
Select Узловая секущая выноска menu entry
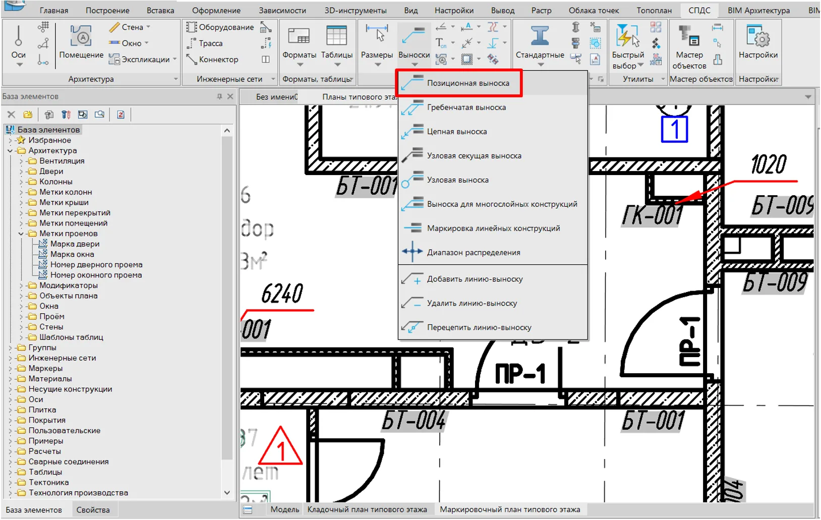(x=474, y=156)
